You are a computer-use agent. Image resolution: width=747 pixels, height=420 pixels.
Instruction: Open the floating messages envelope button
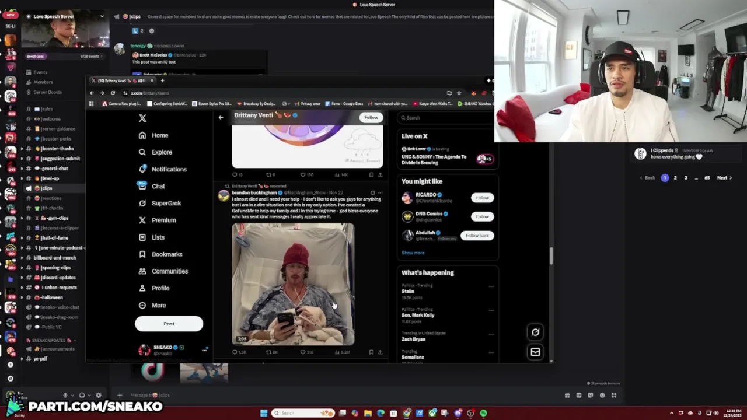(535, 352)
